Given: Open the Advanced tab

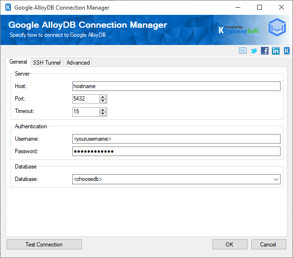Looking at the screenshot, I should click(78, 63).
